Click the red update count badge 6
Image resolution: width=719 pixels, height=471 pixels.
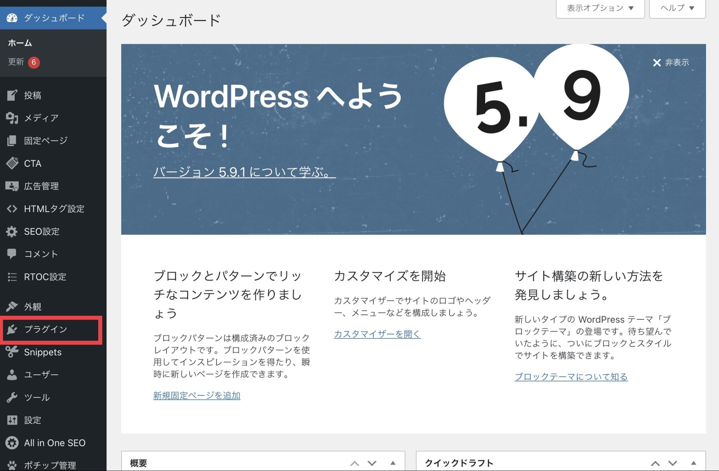(34, 62)
